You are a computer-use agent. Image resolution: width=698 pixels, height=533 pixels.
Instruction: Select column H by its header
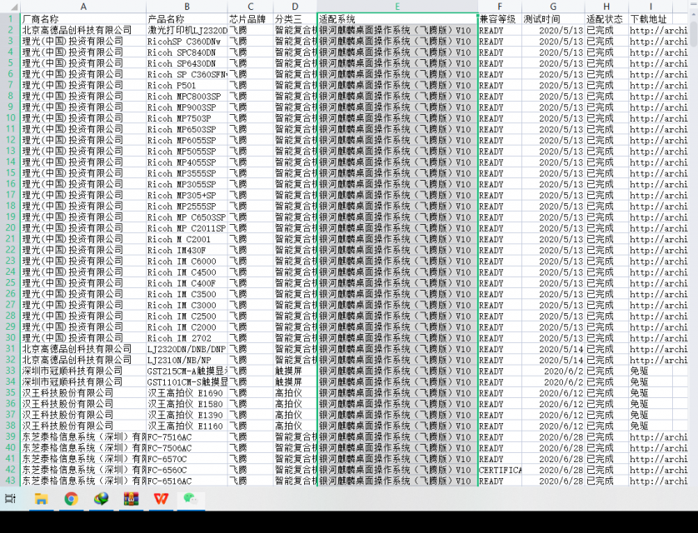point(606,7)
